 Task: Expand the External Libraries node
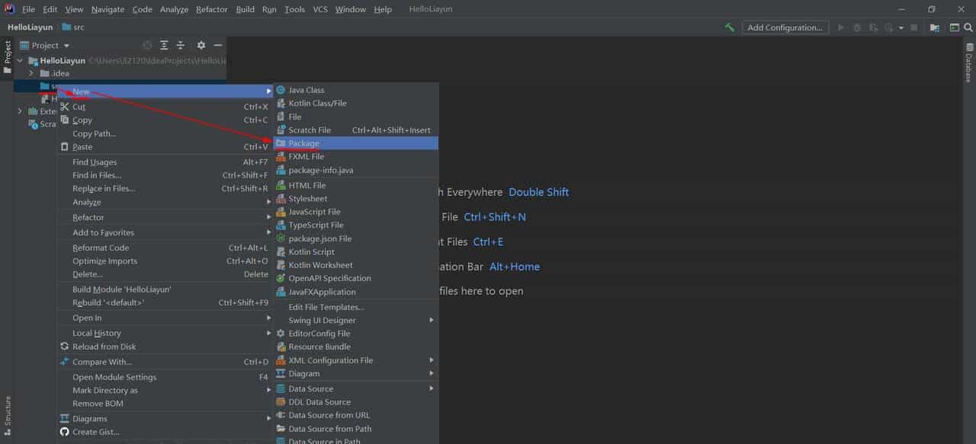tap(21, 110)
